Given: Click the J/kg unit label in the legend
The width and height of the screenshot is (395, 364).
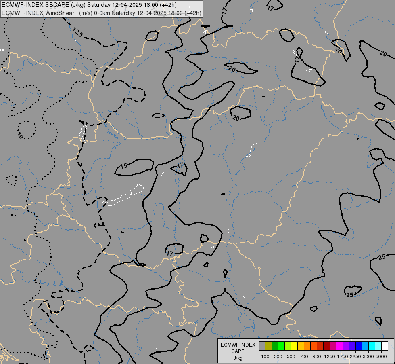Looking at the screenshot, I should (238, 358).
